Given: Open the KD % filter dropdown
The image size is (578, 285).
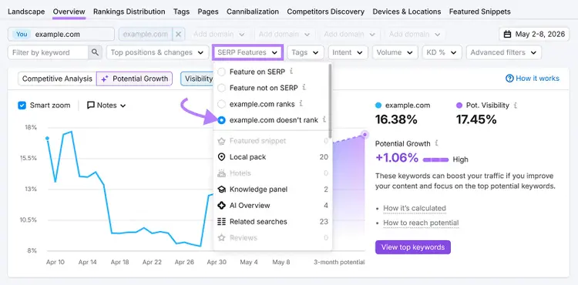Looking at the screenshot, I should coord(442,52).
